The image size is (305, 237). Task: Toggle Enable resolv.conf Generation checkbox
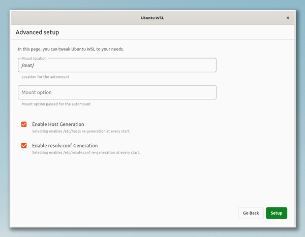(x=24, y=146)
